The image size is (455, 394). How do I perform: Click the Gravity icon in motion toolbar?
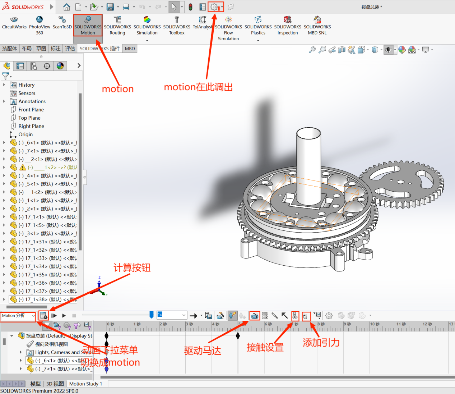[305, 316]
